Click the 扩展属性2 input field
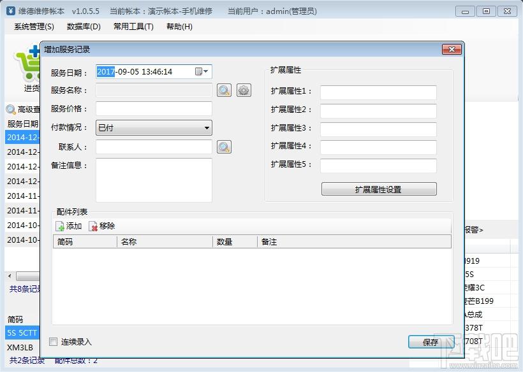Viewport: 523px width, 372px height. coord(379,111)
